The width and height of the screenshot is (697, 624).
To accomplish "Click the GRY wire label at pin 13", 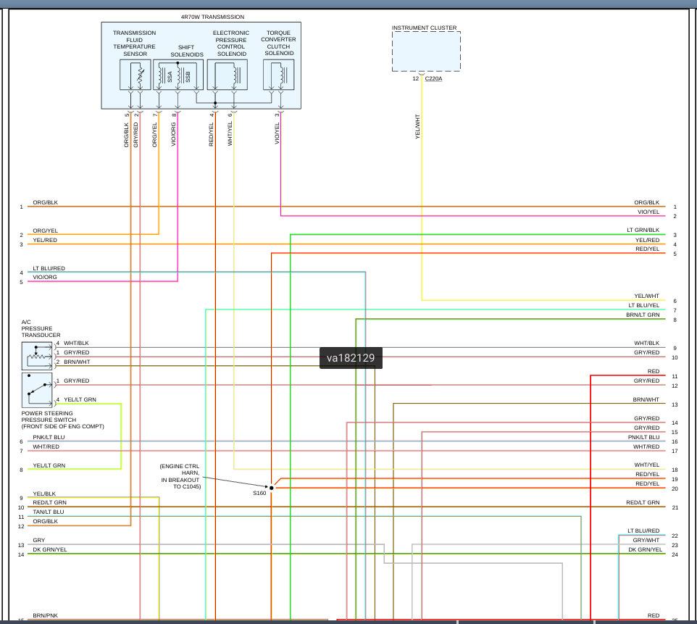I will click(x=38, y=540).
